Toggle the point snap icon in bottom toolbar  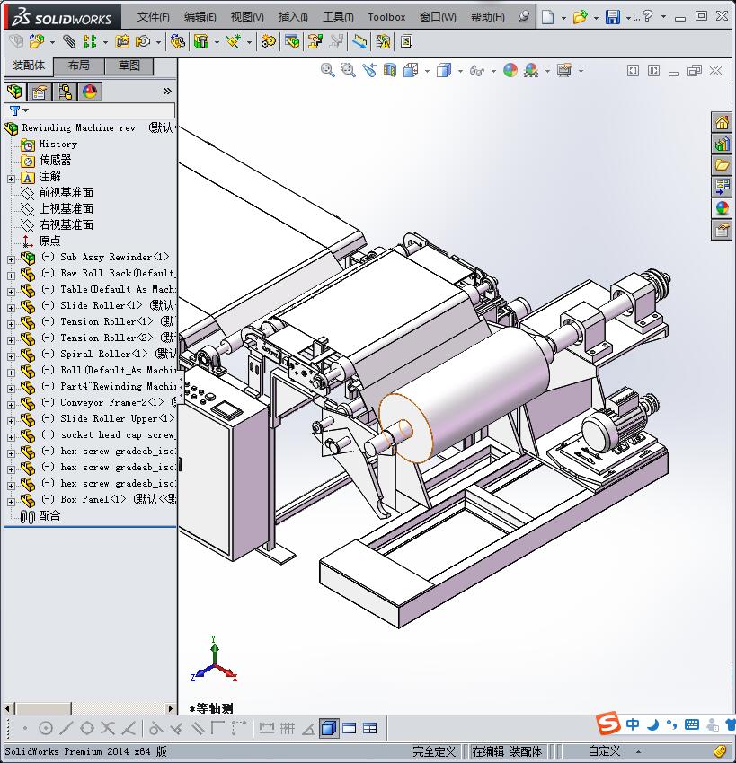[25, 728]
